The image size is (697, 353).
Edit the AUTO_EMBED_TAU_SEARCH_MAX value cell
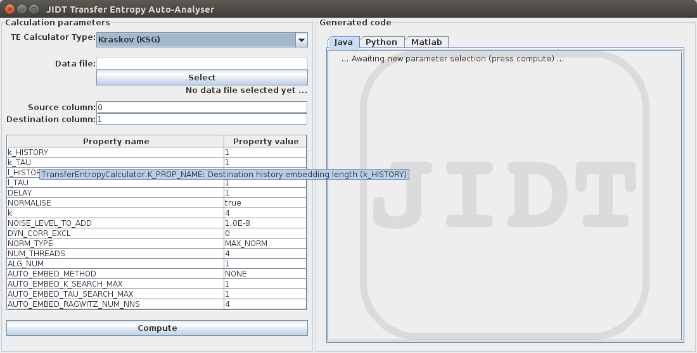click(x=265, y=294)
